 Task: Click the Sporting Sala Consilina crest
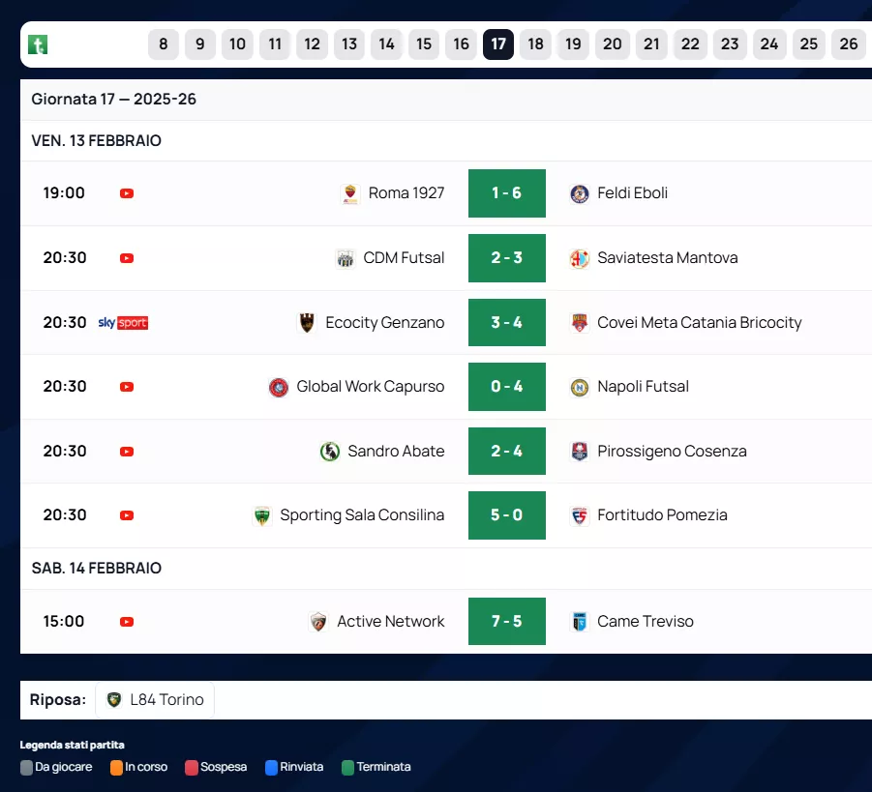(x=262, y=515)
